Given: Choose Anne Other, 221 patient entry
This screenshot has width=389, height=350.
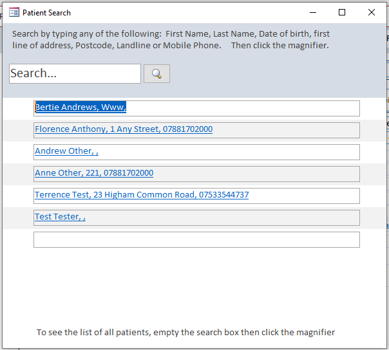Looking at the screenshot, I should point(94,173).
